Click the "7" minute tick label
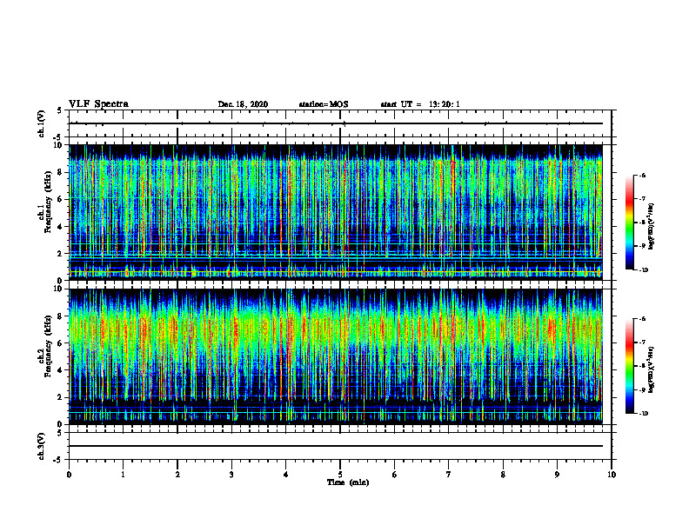The image size is (689, 532). 449,475
